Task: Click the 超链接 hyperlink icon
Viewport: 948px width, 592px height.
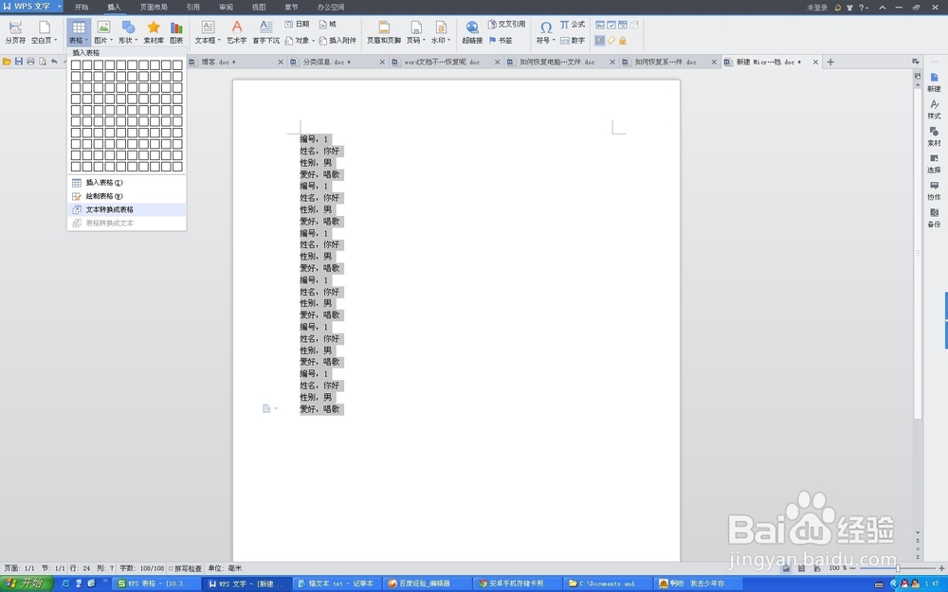Action: (x=472, y=27)
